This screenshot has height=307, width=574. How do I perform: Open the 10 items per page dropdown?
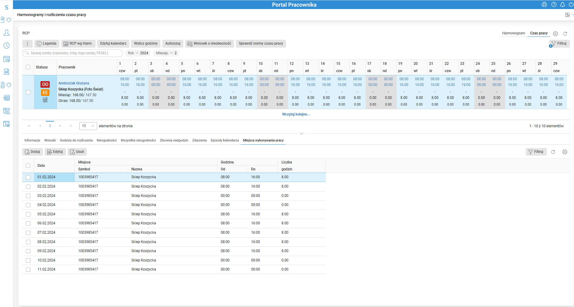88,126
